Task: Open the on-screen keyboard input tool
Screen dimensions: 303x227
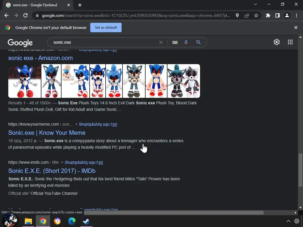Action: (x=175, y=42)
